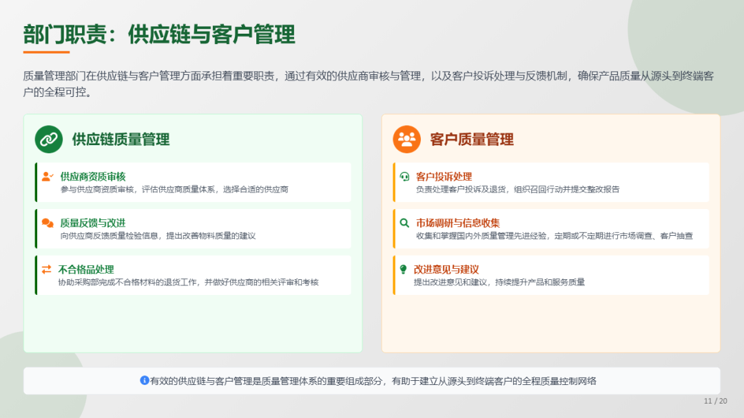Click the lightbulb icon beside 改进意见与建议
The height and width of the screenshot is (418, 744).
pyautogui.click(x=404, y=269)
